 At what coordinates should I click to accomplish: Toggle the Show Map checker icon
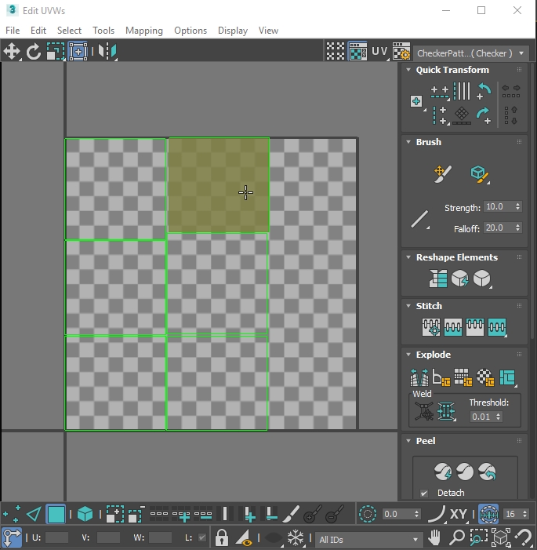pos(358,52)
